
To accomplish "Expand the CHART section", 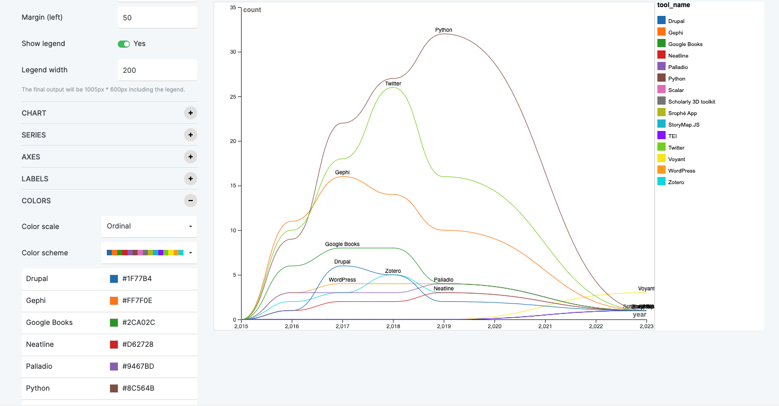I will point(190,113).
